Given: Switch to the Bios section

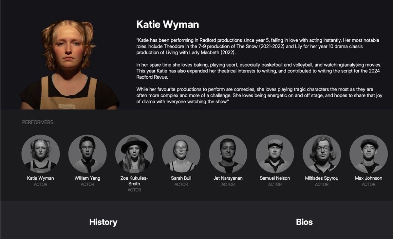Looking at the screenshot, I should pyautogui.click(x=304, y=222).
